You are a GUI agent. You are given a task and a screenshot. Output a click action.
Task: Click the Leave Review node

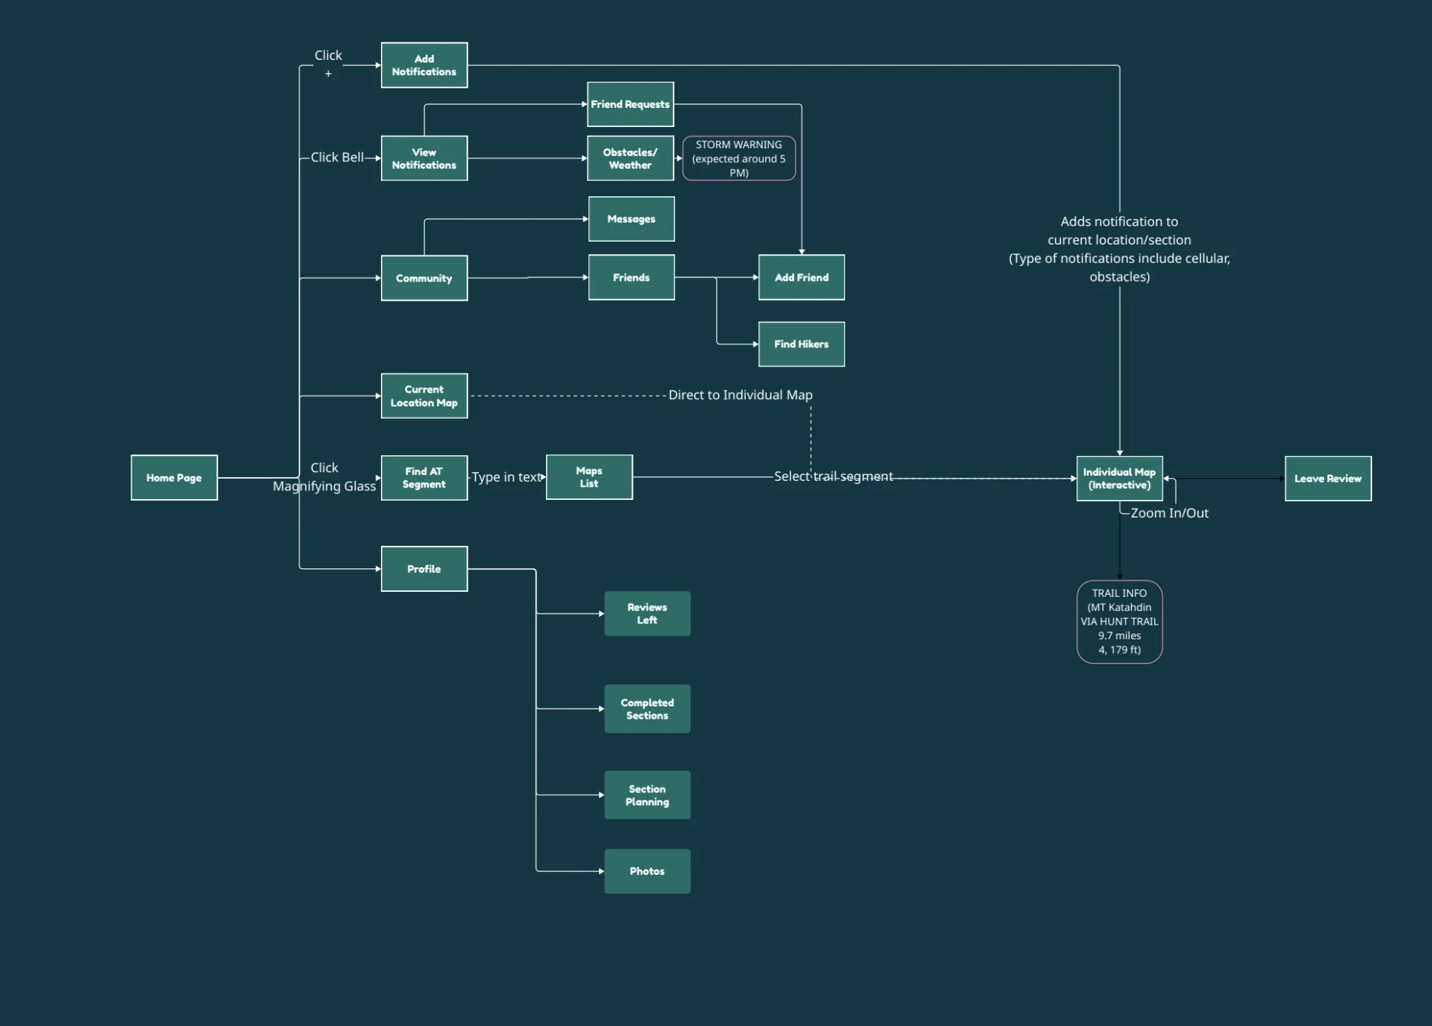[x=1328, y=479]
